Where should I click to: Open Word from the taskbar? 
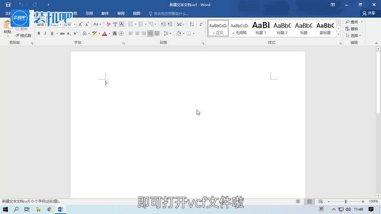61,209
